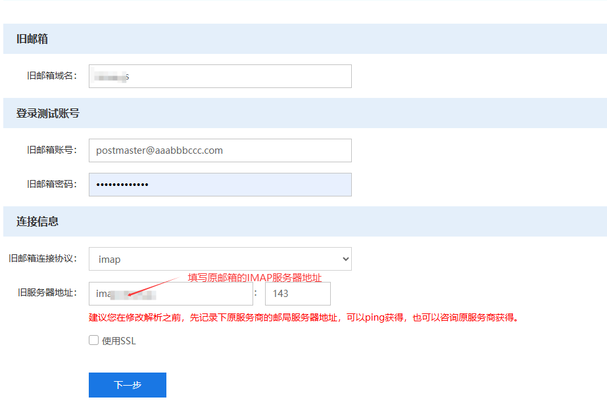607x410 pixels.
Task: Click into the 旧邮箱密码 password field
Action: point(220,185)
